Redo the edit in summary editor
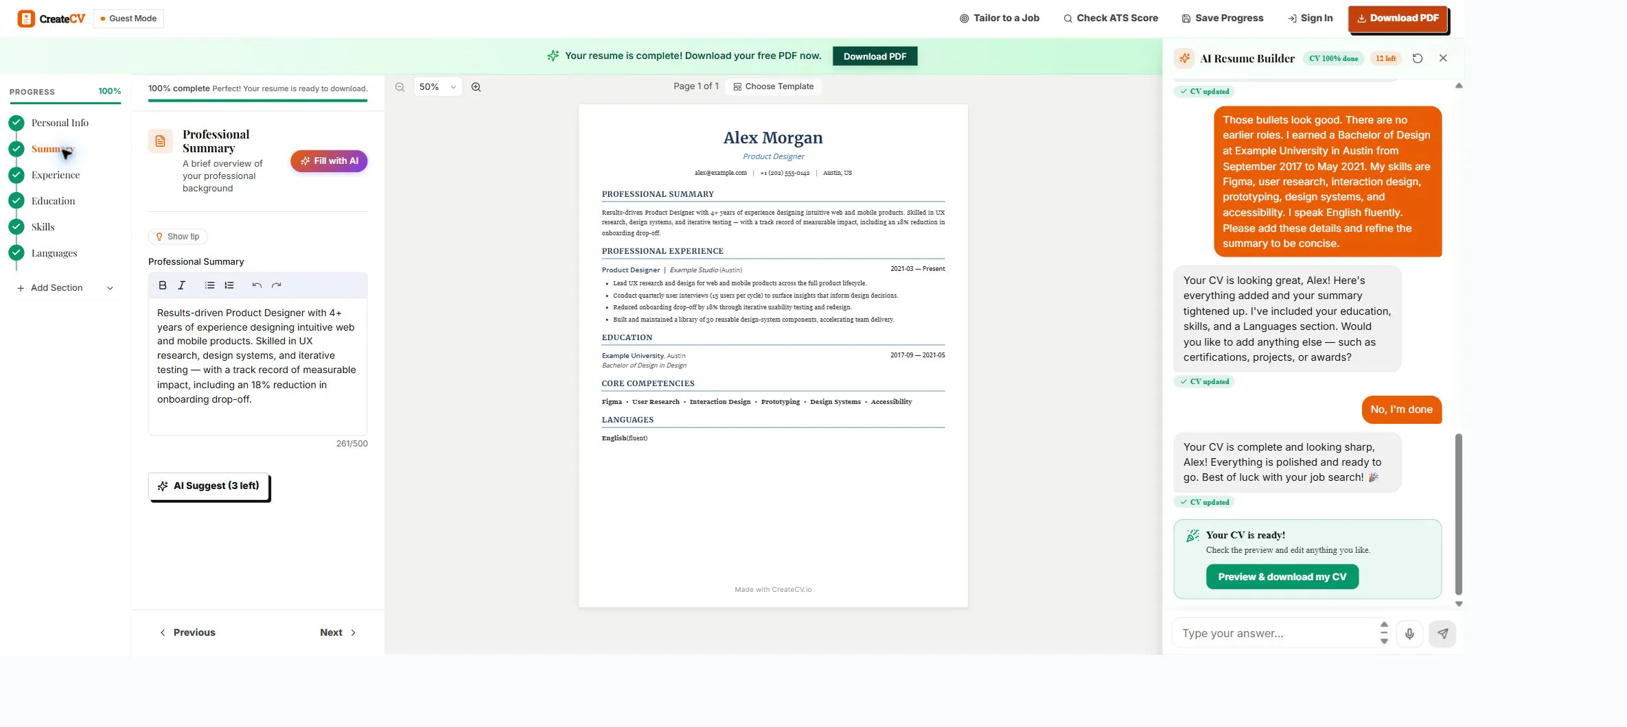This screenshot has width=1627, height=727. coord(276,285)
